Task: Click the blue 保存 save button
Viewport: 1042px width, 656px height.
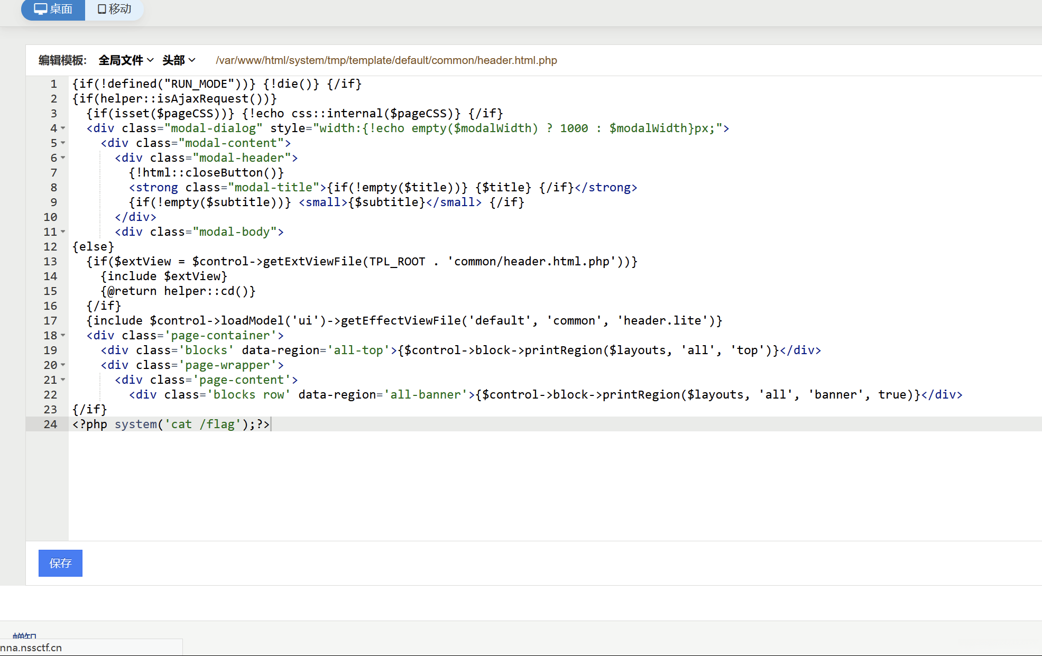Action: click(60, 563)
